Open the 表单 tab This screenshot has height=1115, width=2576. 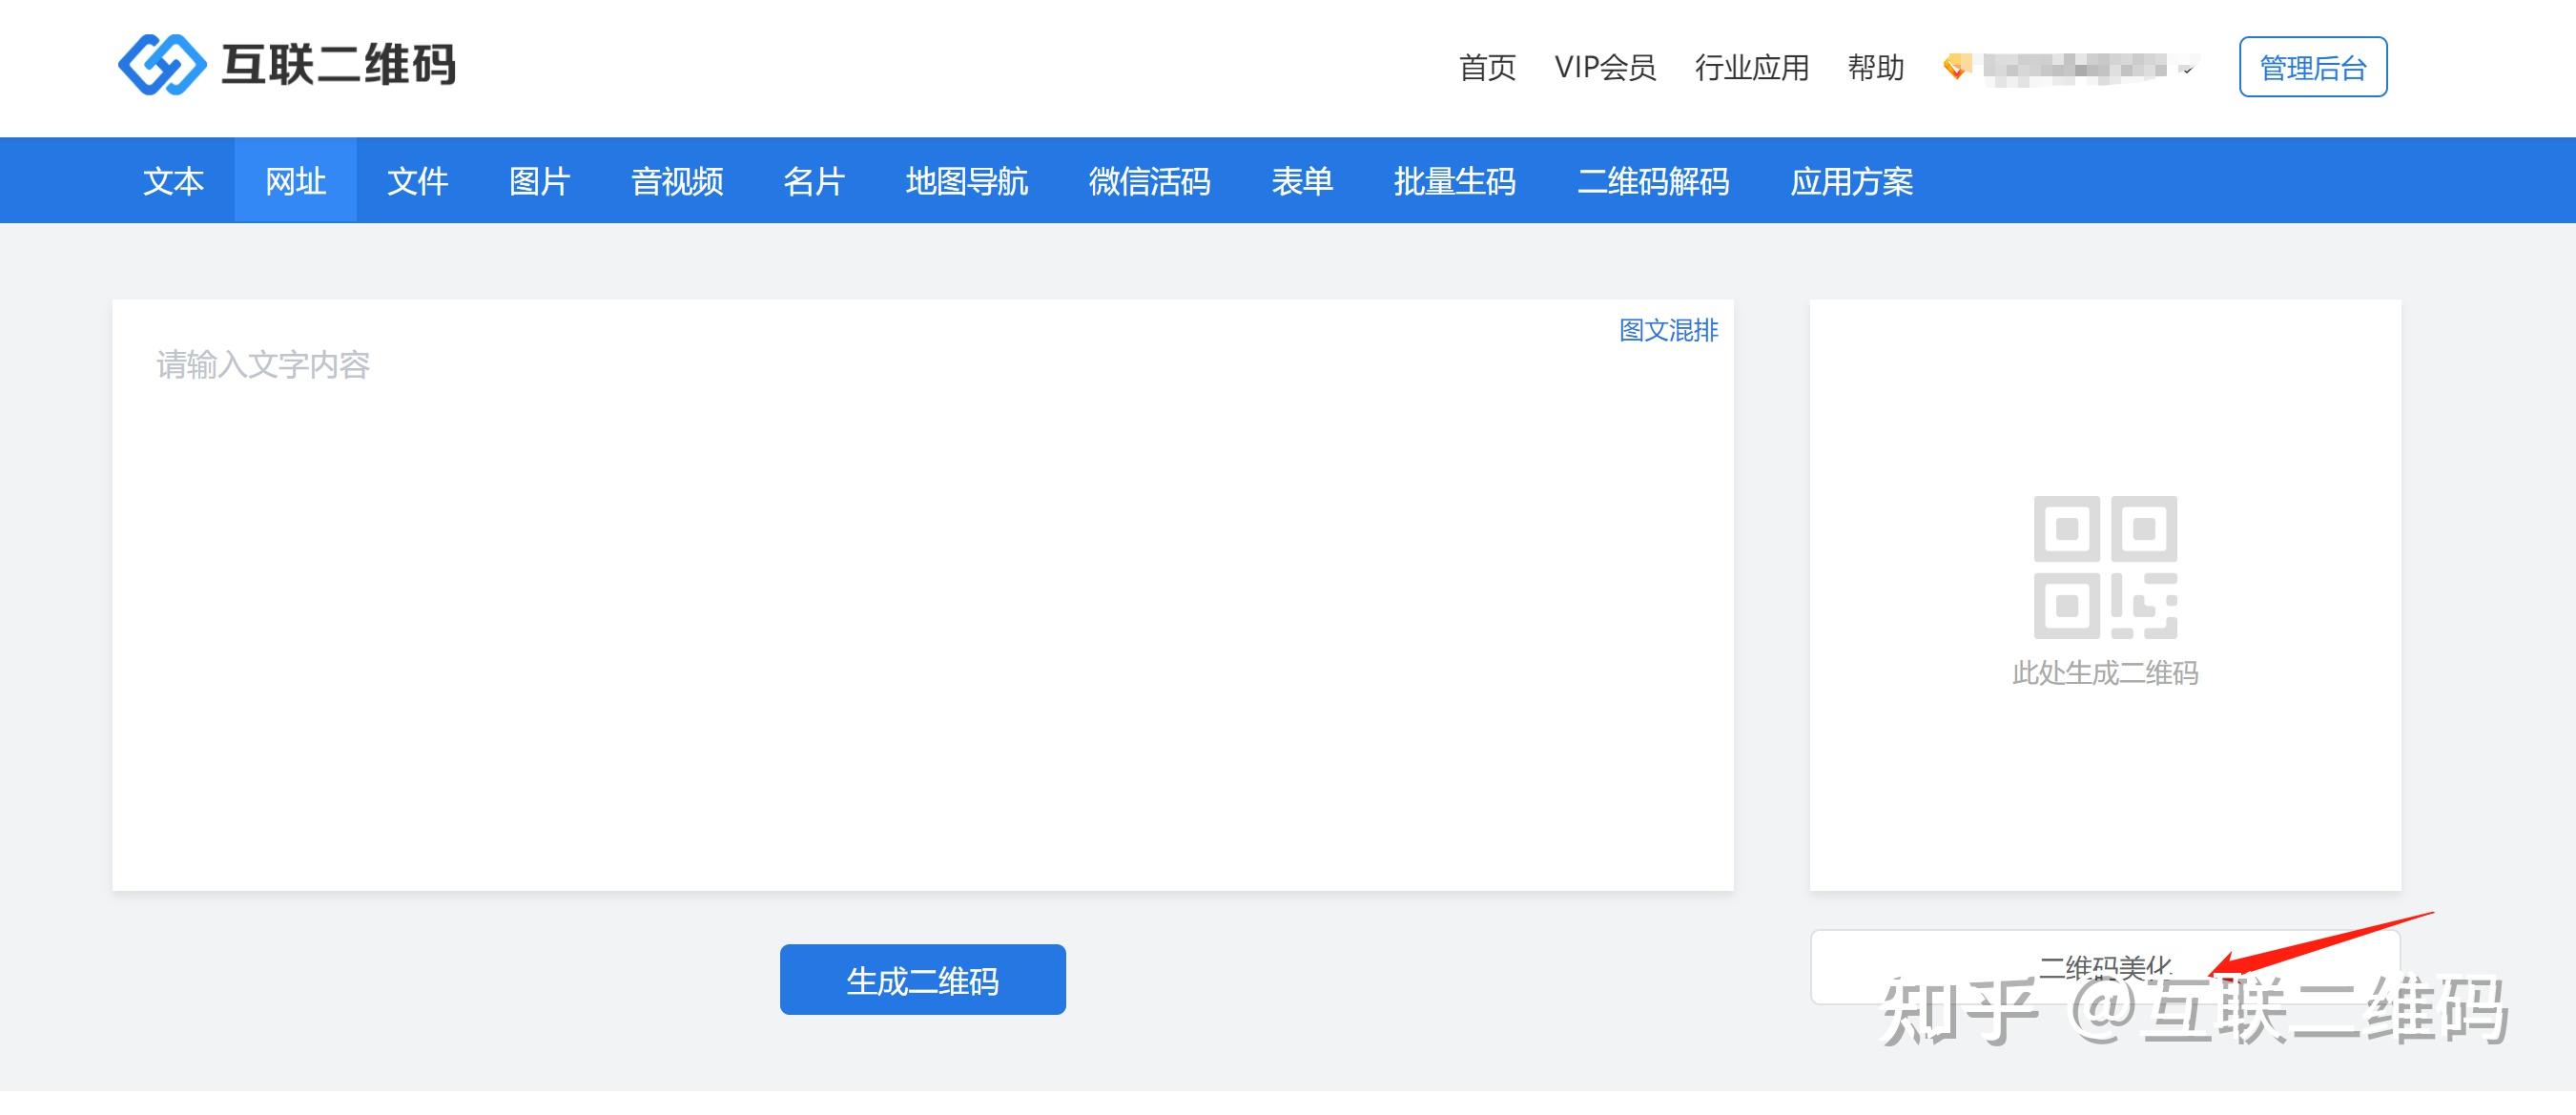[1303, 181]
